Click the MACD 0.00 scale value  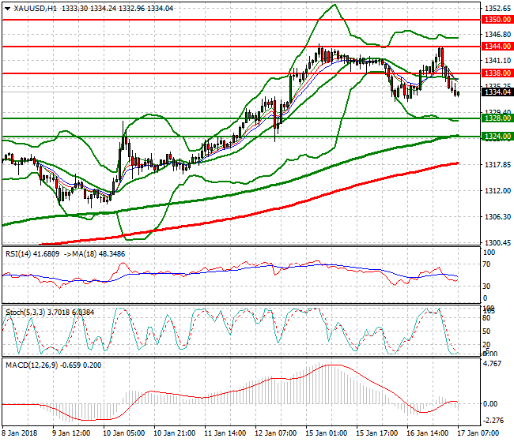(x=490, y=404)
